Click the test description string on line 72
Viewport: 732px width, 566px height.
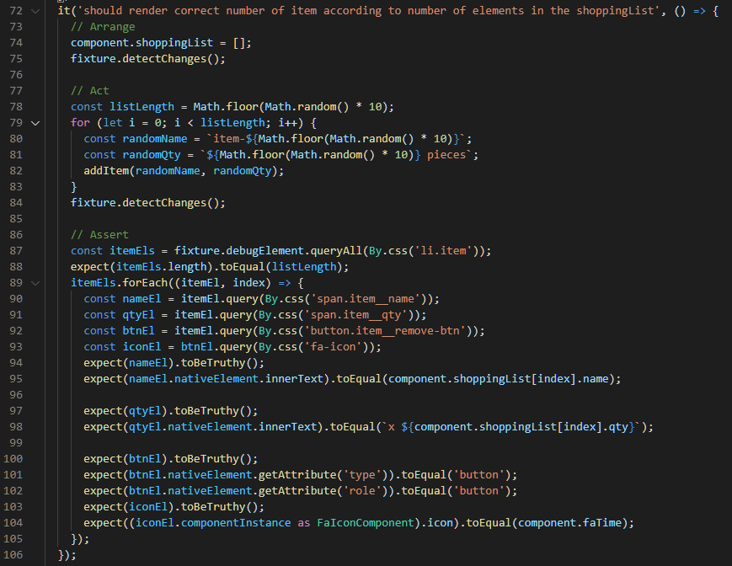tap(368, 11)
